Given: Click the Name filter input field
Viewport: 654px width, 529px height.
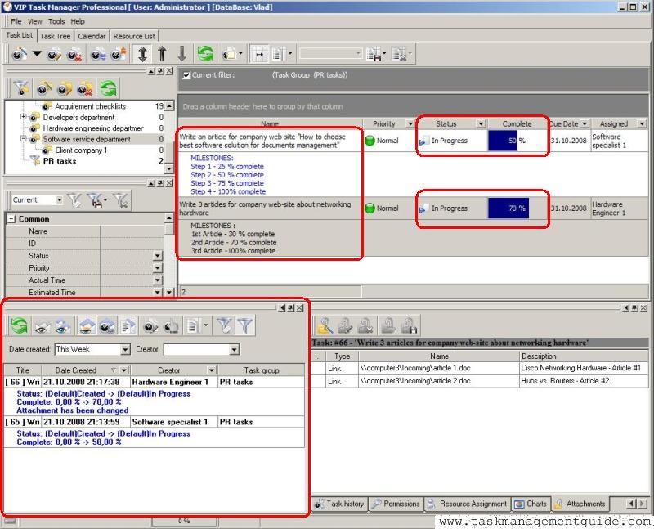Looking at the screenshot, I should point(132,231).
